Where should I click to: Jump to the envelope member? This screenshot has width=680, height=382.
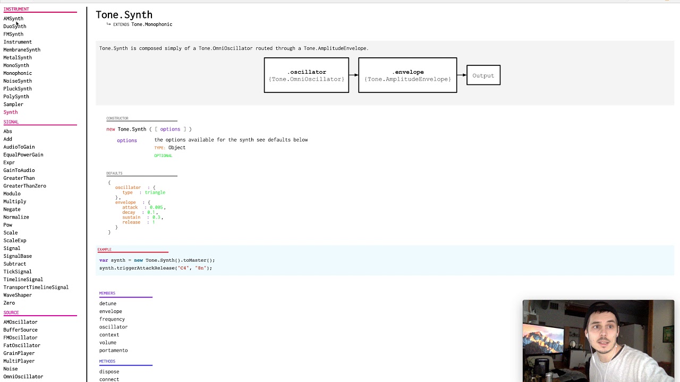[x=110, y=311]
